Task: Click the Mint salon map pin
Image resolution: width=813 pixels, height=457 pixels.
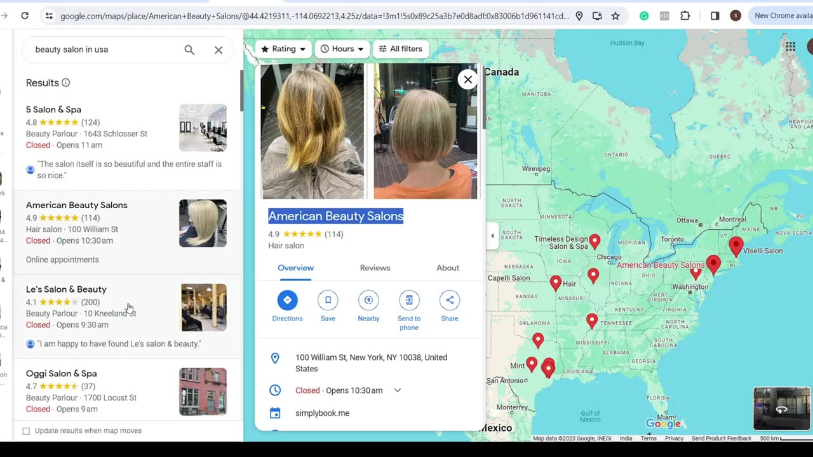Action: [532, 364]
